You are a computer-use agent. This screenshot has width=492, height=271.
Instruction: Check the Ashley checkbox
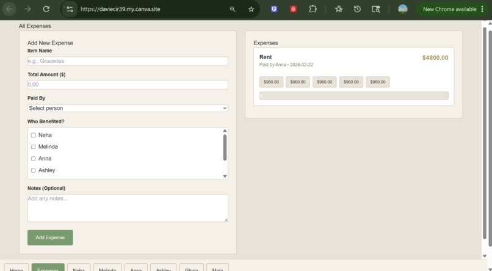33,170
